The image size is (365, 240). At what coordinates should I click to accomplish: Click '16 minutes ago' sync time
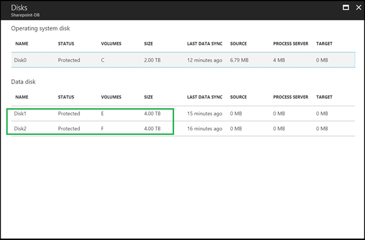point(205,129)
